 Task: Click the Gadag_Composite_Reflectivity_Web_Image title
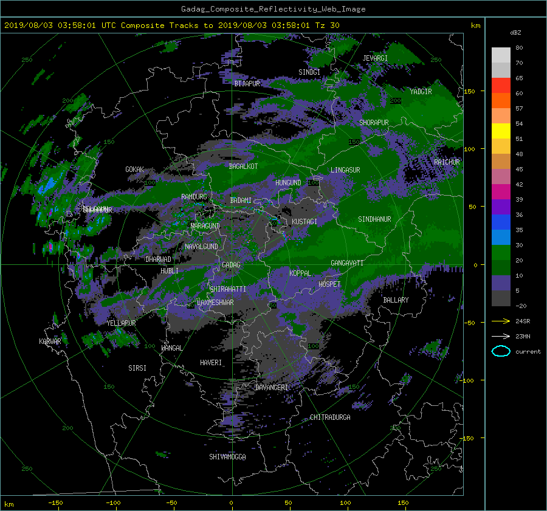coord(273,9)
